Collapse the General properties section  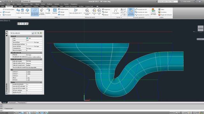coord(41,36)
